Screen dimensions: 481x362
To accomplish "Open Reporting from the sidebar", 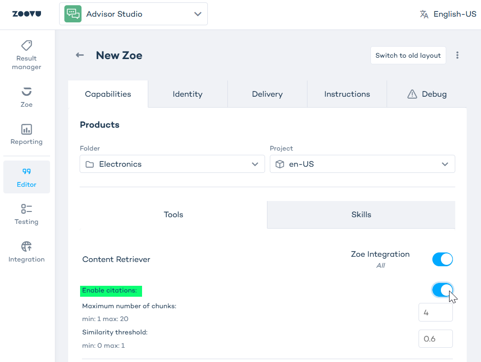I will click(x=26, y=134).
